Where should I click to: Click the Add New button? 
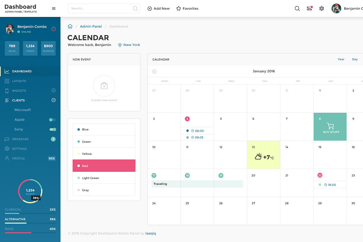(x=159, y=8)
